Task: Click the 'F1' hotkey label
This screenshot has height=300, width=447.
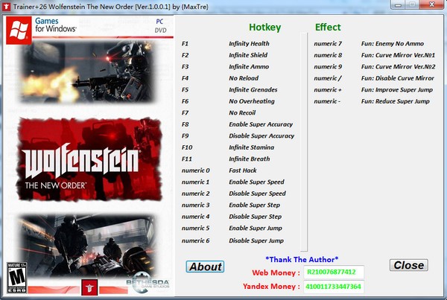Action: point(185,44)
